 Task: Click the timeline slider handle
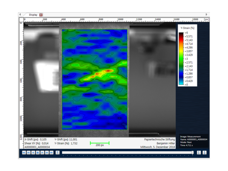pos(193,153)
